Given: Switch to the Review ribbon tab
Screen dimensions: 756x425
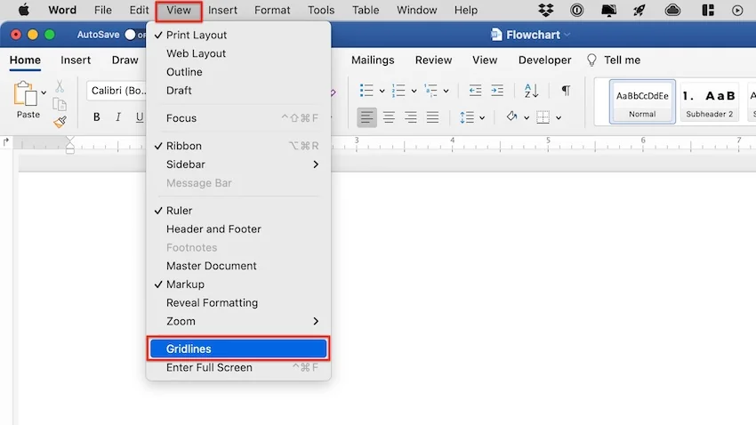Looking at the screenshot, I should click(433, 60).
